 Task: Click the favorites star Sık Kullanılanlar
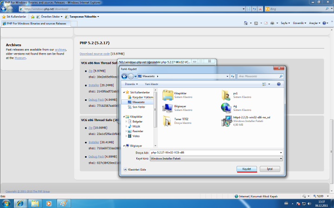point(14,17)
